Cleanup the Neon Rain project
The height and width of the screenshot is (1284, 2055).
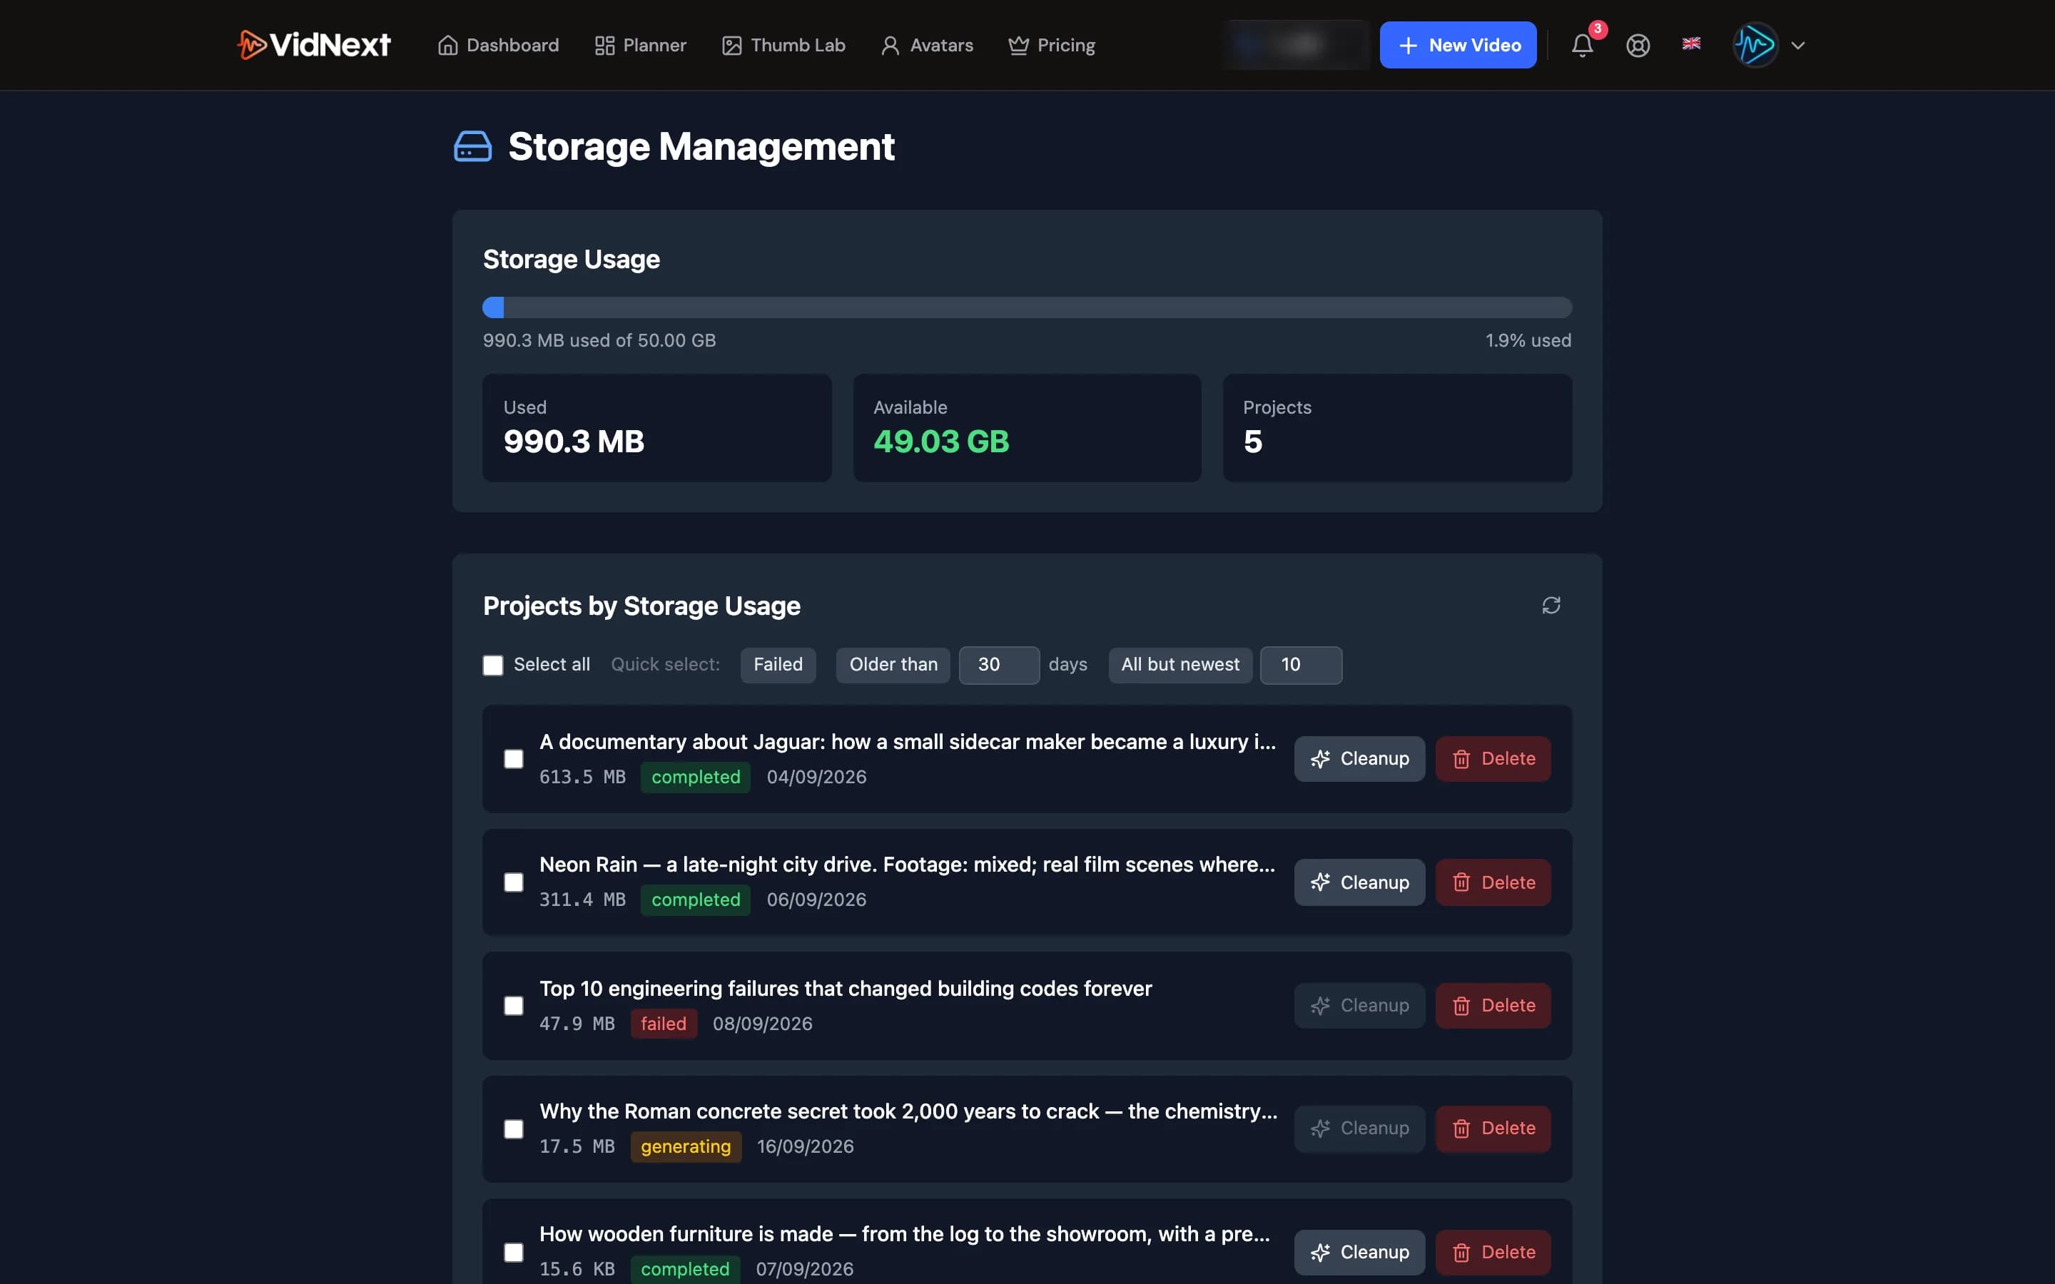[1359, 882]
